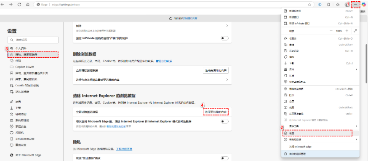Click the page vertical scrollbar
This screenshot has height=166, width=368.
(x=366, y=63)
